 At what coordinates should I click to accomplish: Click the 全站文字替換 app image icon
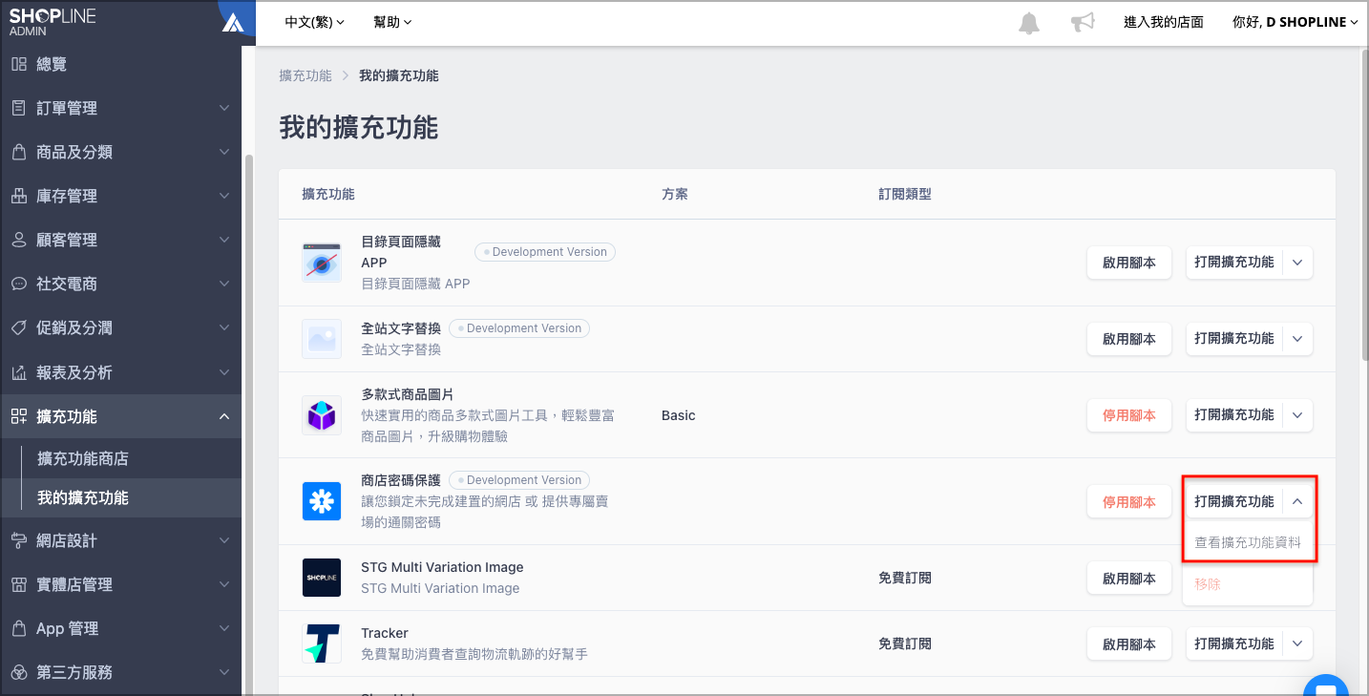point(322,339)
